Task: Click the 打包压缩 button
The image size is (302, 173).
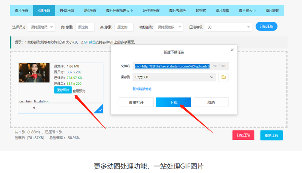Action: 243,135
